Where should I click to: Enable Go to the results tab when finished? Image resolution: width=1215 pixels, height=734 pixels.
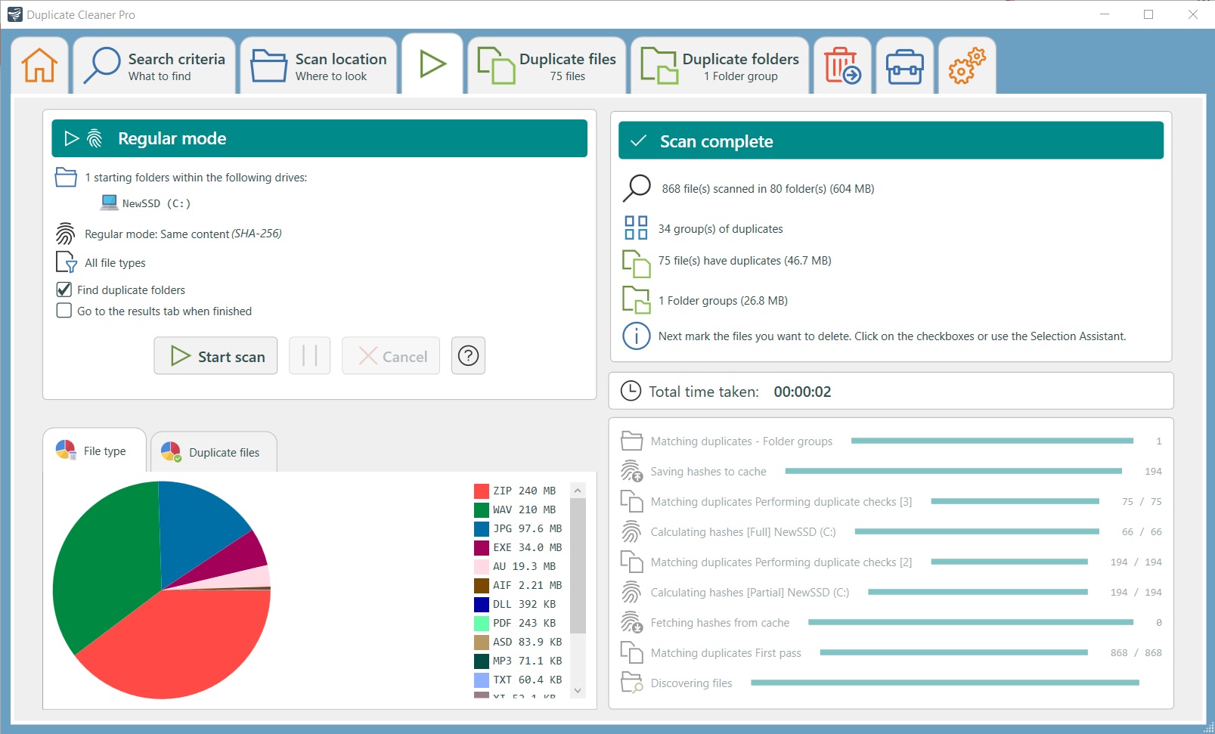pos(64,311)
